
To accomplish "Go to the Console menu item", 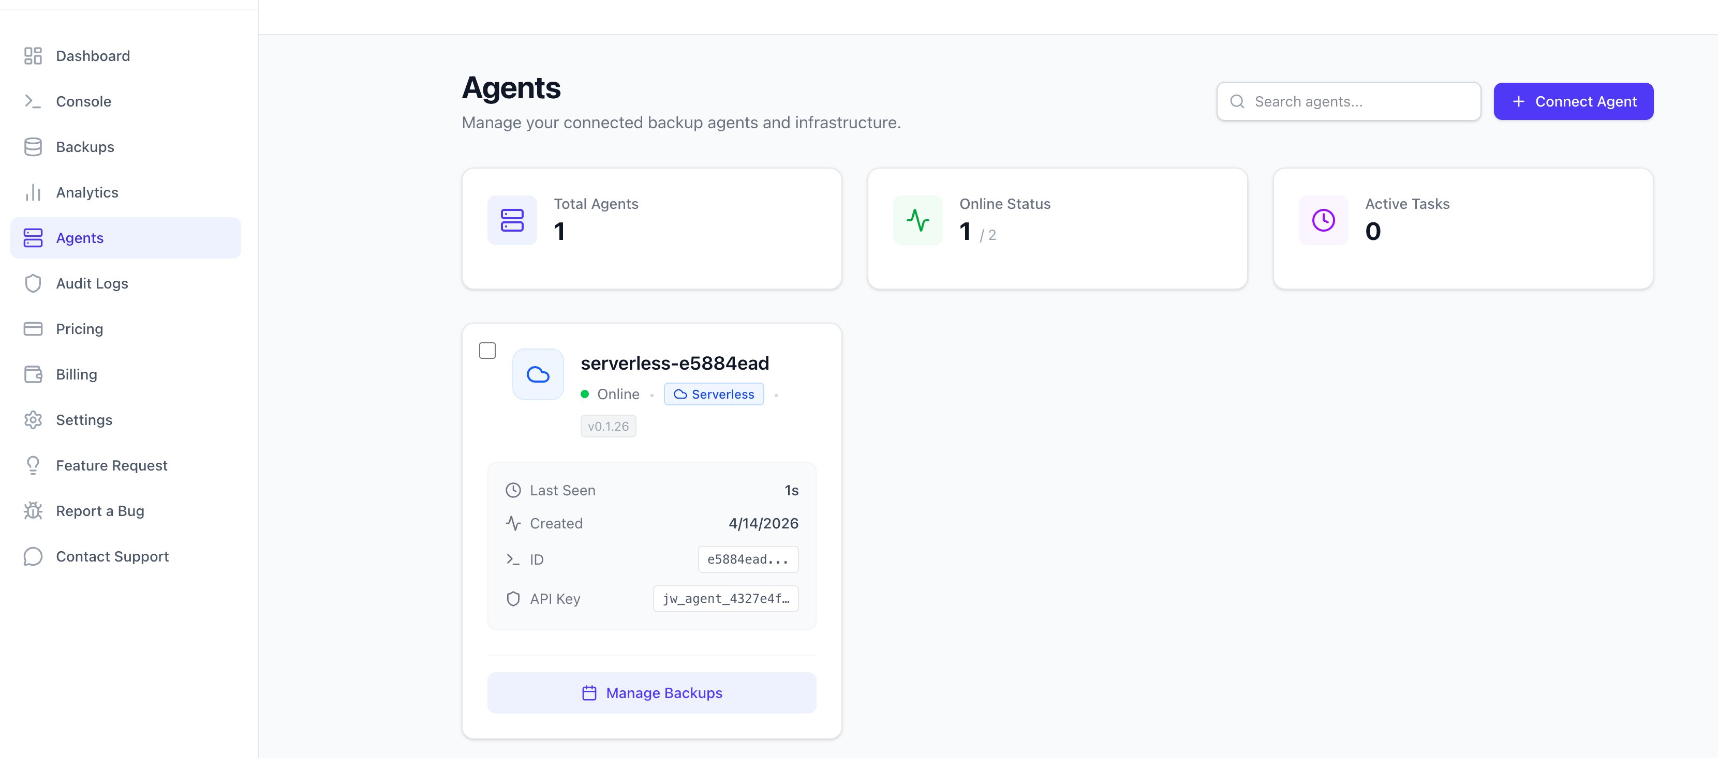I will [x=125, y=101].
